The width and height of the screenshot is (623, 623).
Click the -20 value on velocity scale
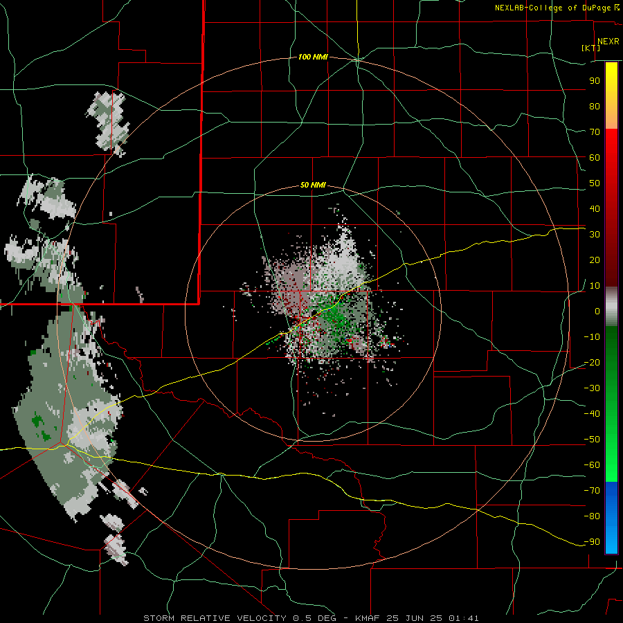tap(592, 363)
